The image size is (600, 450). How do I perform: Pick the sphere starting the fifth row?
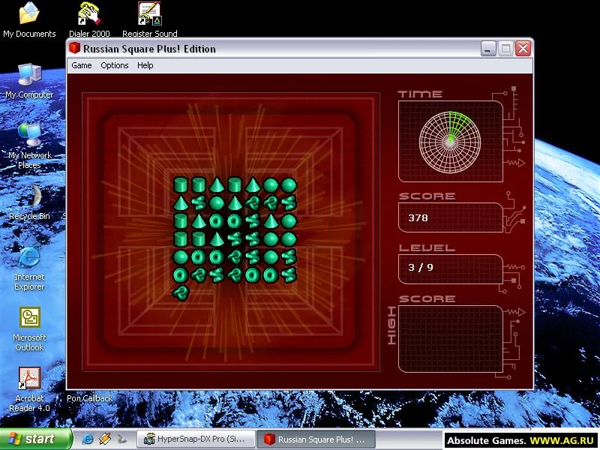point(181,256)
